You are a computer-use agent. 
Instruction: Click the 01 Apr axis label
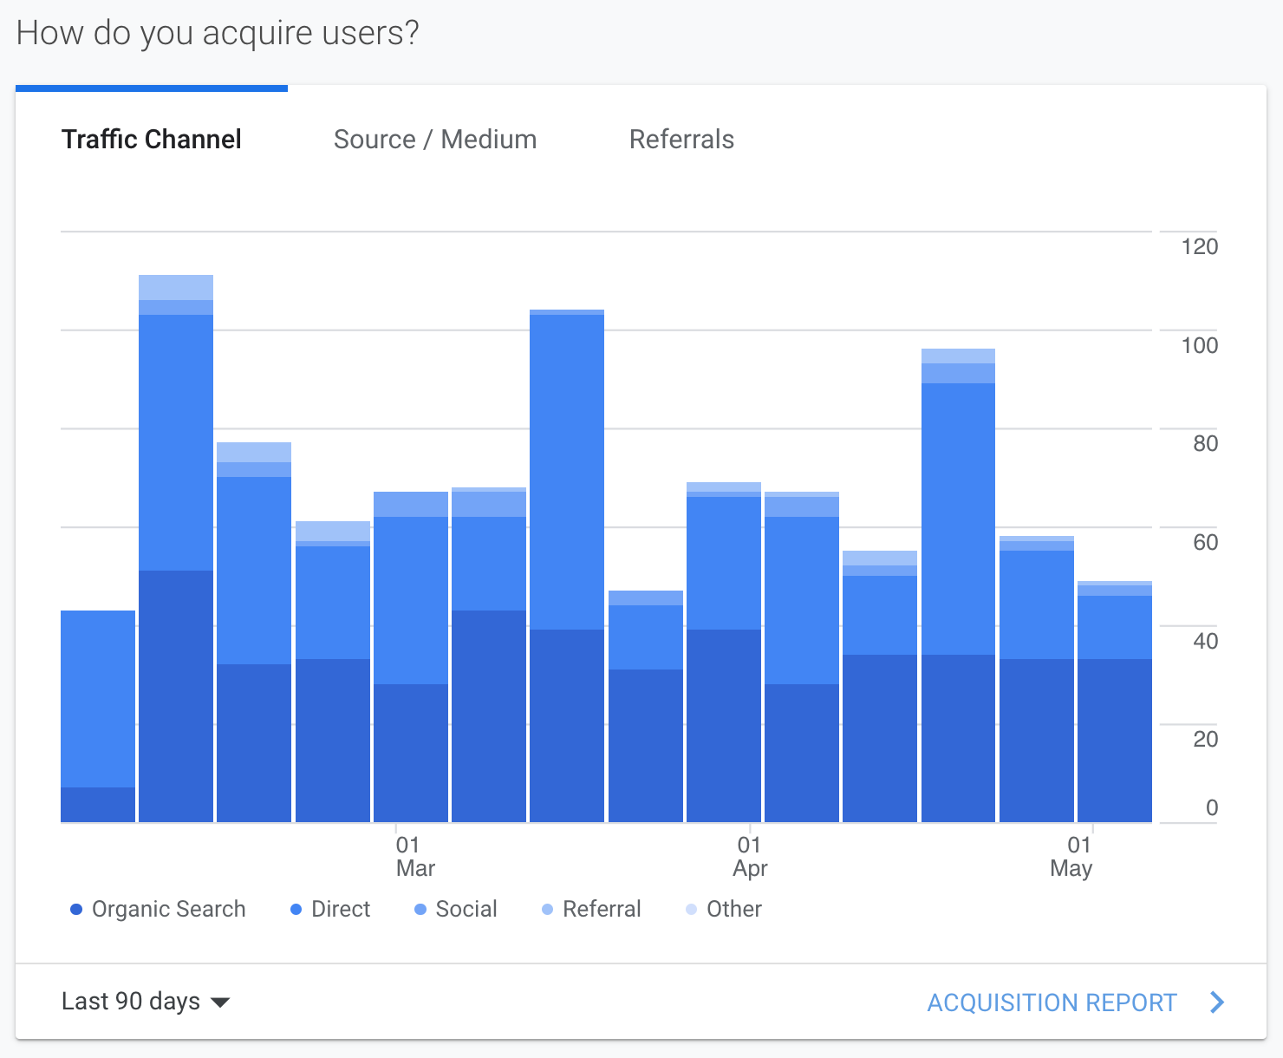point(750,857)
